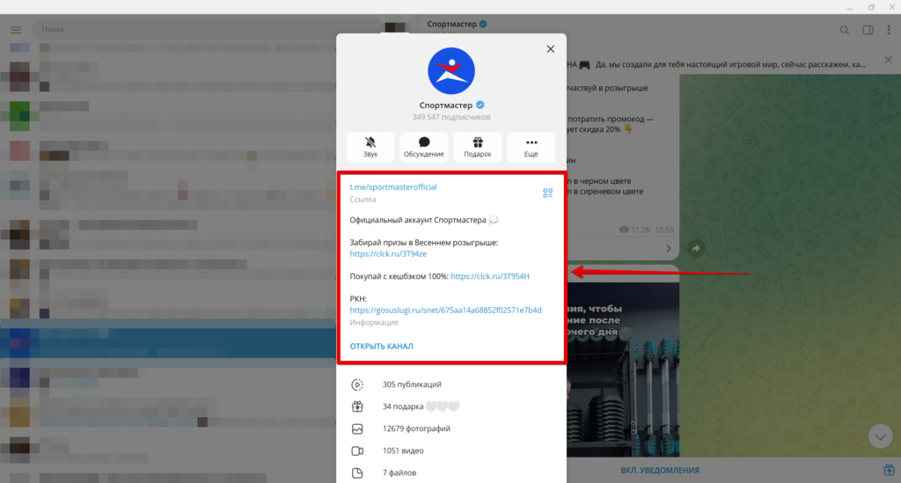Open the 12679 фотографий row
The height and width of the screenshot is (483, 901).
pos(451,428)
